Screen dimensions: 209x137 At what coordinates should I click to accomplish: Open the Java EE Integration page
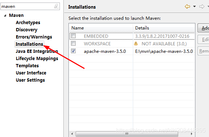click(x=37, y=51)
